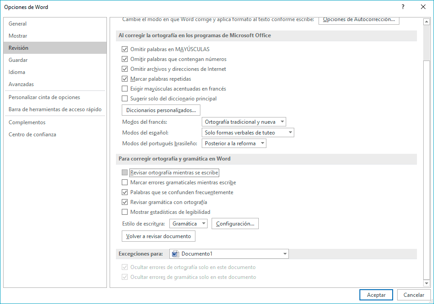Viewport: 434px width, 304px height.
Task: Check Mostrar estadísticas de legibilidad
Action: (125, 212)
